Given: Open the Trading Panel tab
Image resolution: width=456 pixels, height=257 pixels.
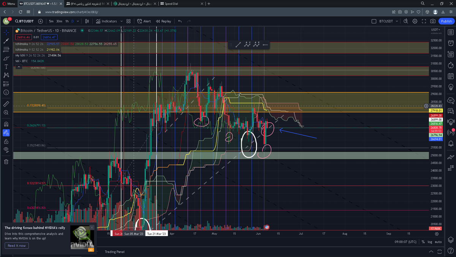Looking at the screenshot, I should (x=114, y=252).
